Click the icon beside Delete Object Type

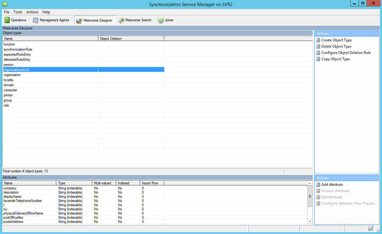318,47
